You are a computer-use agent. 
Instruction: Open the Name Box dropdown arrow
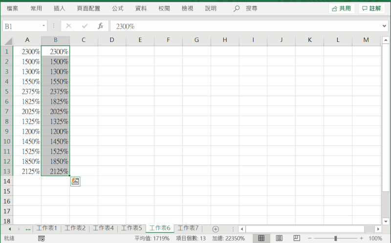pyautogui.click(x=44, y=26)
